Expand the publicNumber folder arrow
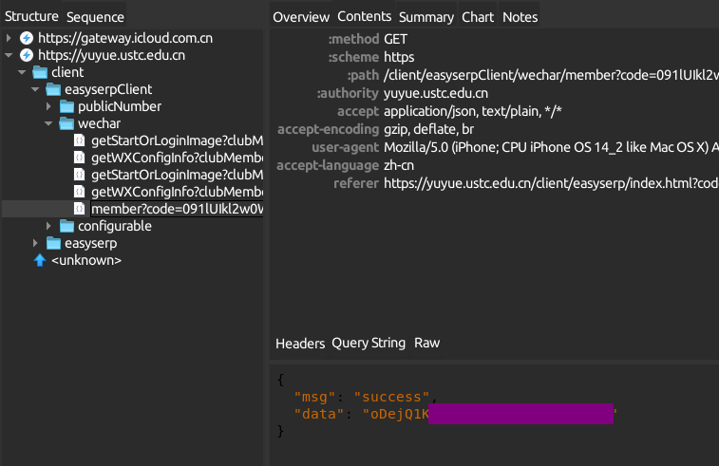Screen dimensions: 719x466 (x=50, y=106)
